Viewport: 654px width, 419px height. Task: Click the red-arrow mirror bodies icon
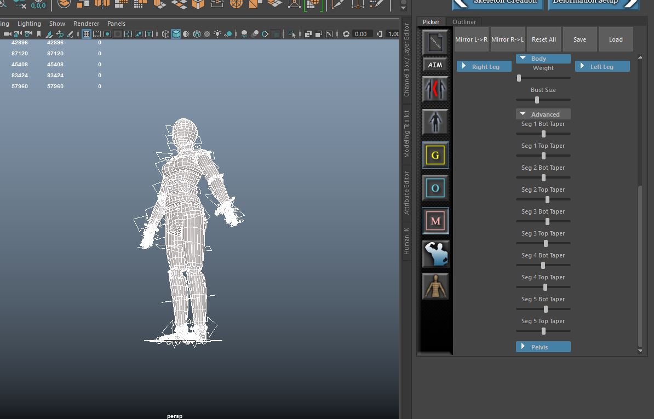click(x=435, y=89)
